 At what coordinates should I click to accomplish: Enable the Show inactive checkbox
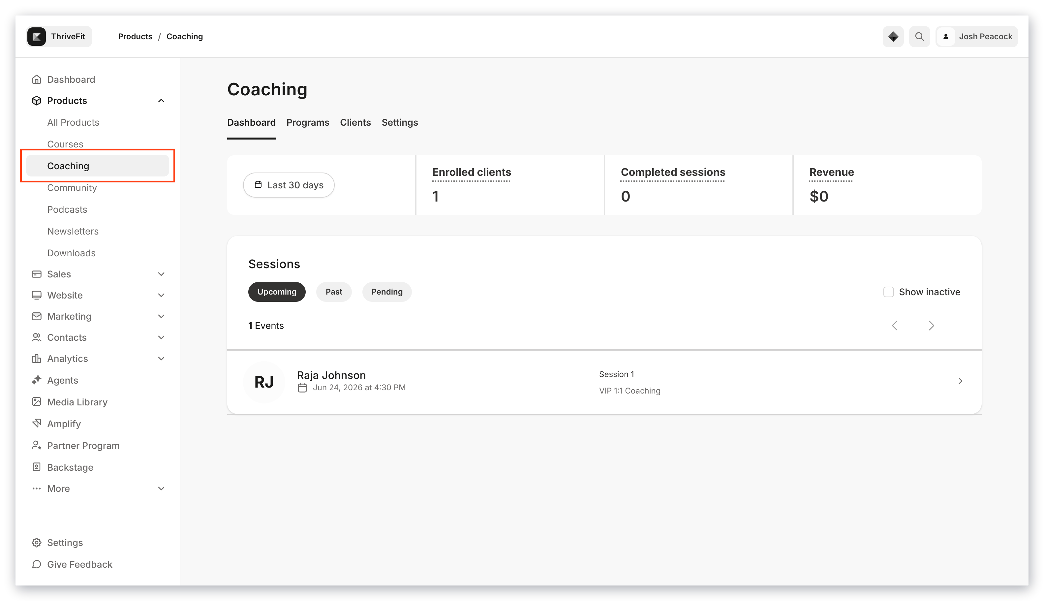click(x=888, y=292)
